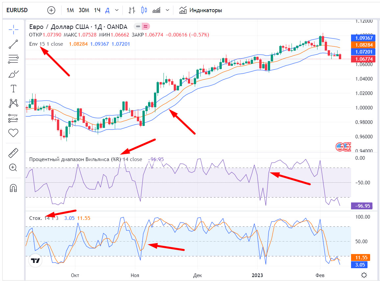Open the forecasting and measurement tools
The width and height of the screenshot is (380, 281).
13,118
